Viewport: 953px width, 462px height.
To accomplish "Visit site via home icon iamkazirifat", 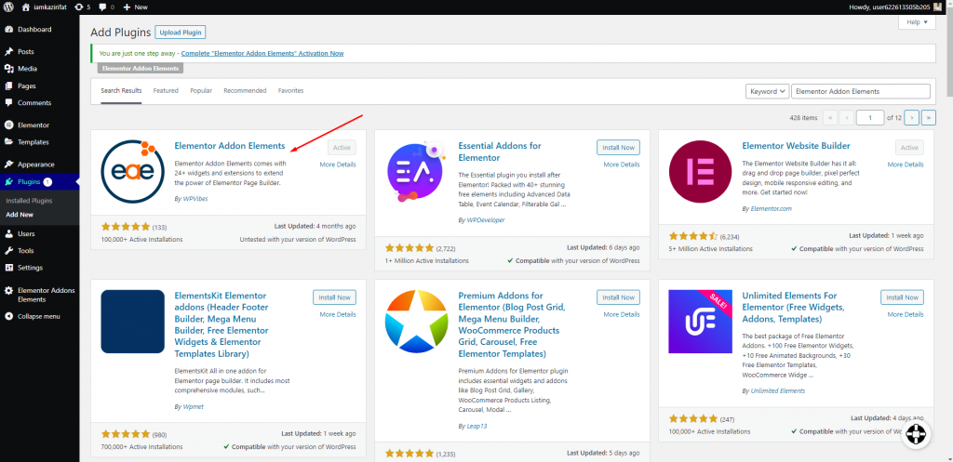I will [x=47, y=7].
